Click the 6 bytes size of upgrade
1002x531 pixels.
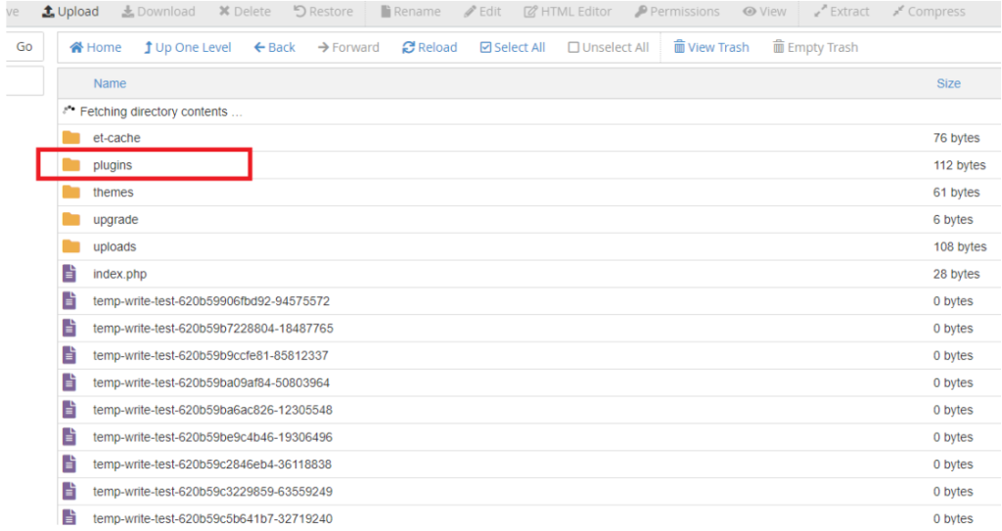click(x=953, y=220)
